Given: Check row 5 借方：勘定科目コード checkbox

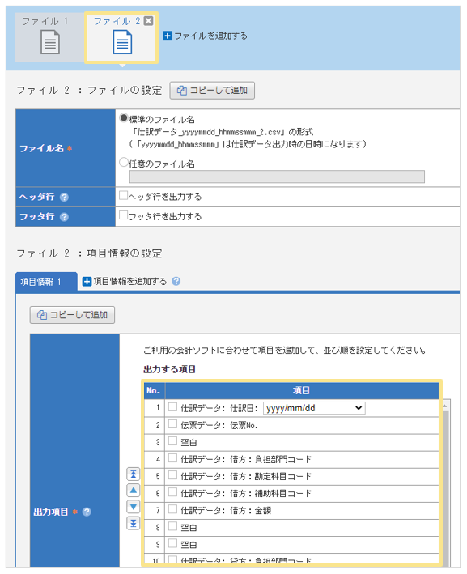Looking at the screenshot, I should (172, 474).
